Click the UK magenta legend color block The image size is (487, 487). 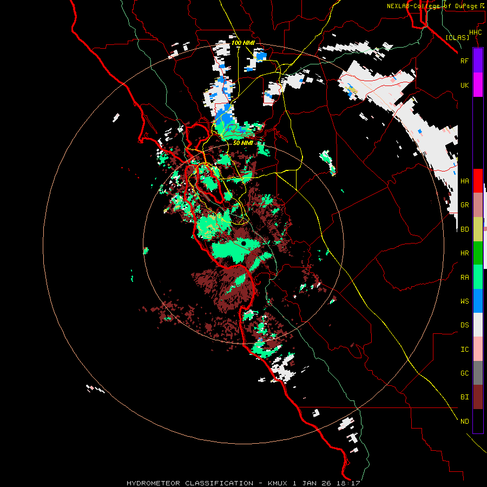point(478,85)
